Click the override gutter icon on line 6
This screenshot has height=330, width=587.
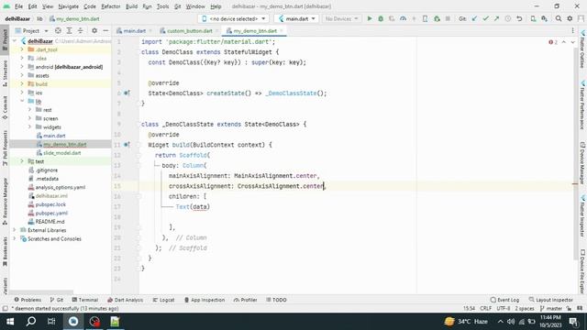[x=127, y=93]
